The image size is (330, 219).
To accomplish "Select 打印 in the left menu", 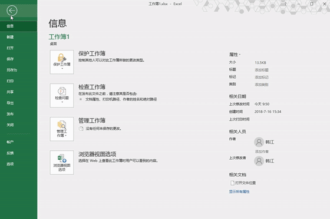I will tap(18, 81).
